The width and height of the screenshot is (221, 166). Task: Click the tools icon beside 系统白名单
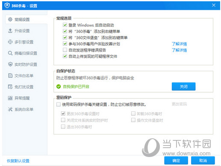coord(10,109)
